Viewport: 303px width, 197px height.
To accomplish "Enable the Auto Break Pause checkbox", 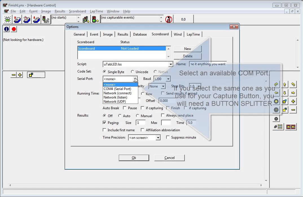I will (x=125, y=108).
